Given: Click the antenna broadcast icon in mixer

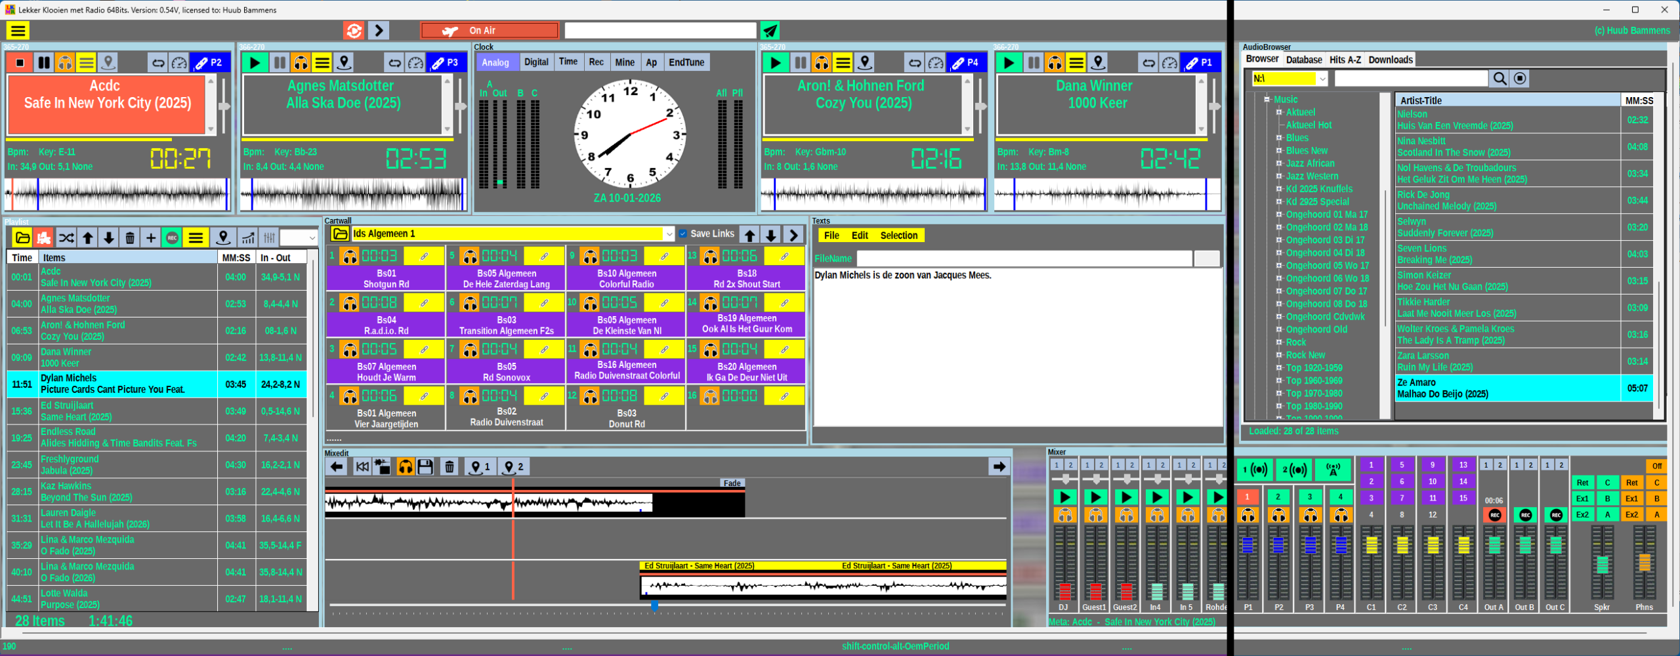Looking at the screenshot, I should [x=1333, y=470].
